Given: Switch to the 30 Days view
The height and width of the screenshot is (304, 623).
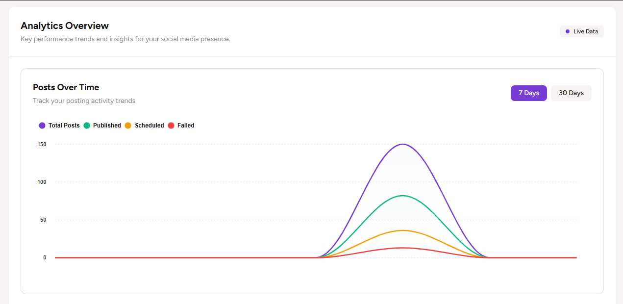Looking at the screenshot, I should point(571,93).
